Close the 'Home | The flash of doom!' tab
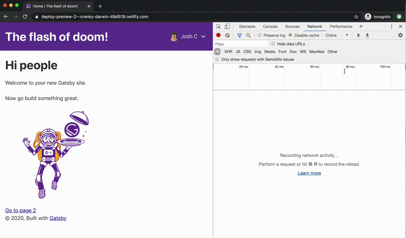The height and width of the screenshot is (238, 406). (x=89, y=6)
